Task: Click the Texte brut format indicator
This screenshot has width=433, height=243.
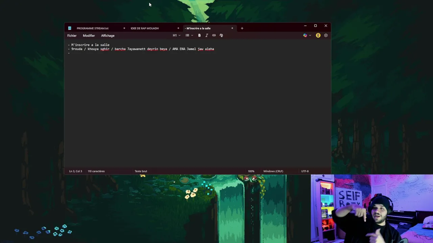Action: coord(141,171)
